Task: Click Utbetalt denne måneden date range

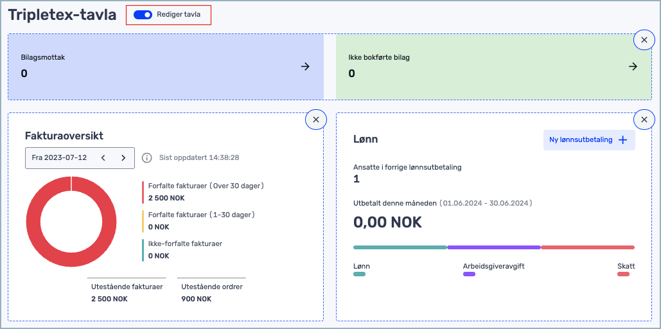Action: (x=487, y=203)
